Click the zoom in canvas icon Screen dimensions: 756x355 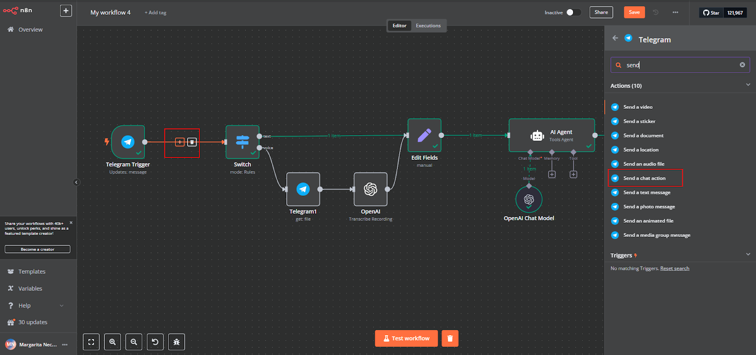coord(112,342)
